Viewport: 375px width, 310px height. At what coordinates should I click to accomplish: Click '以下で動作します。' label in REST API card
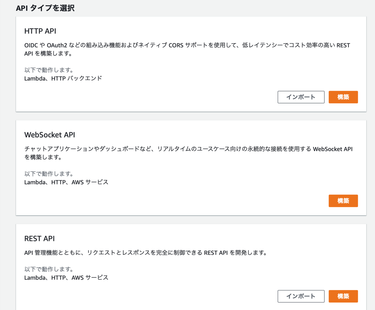click(49, 269)
